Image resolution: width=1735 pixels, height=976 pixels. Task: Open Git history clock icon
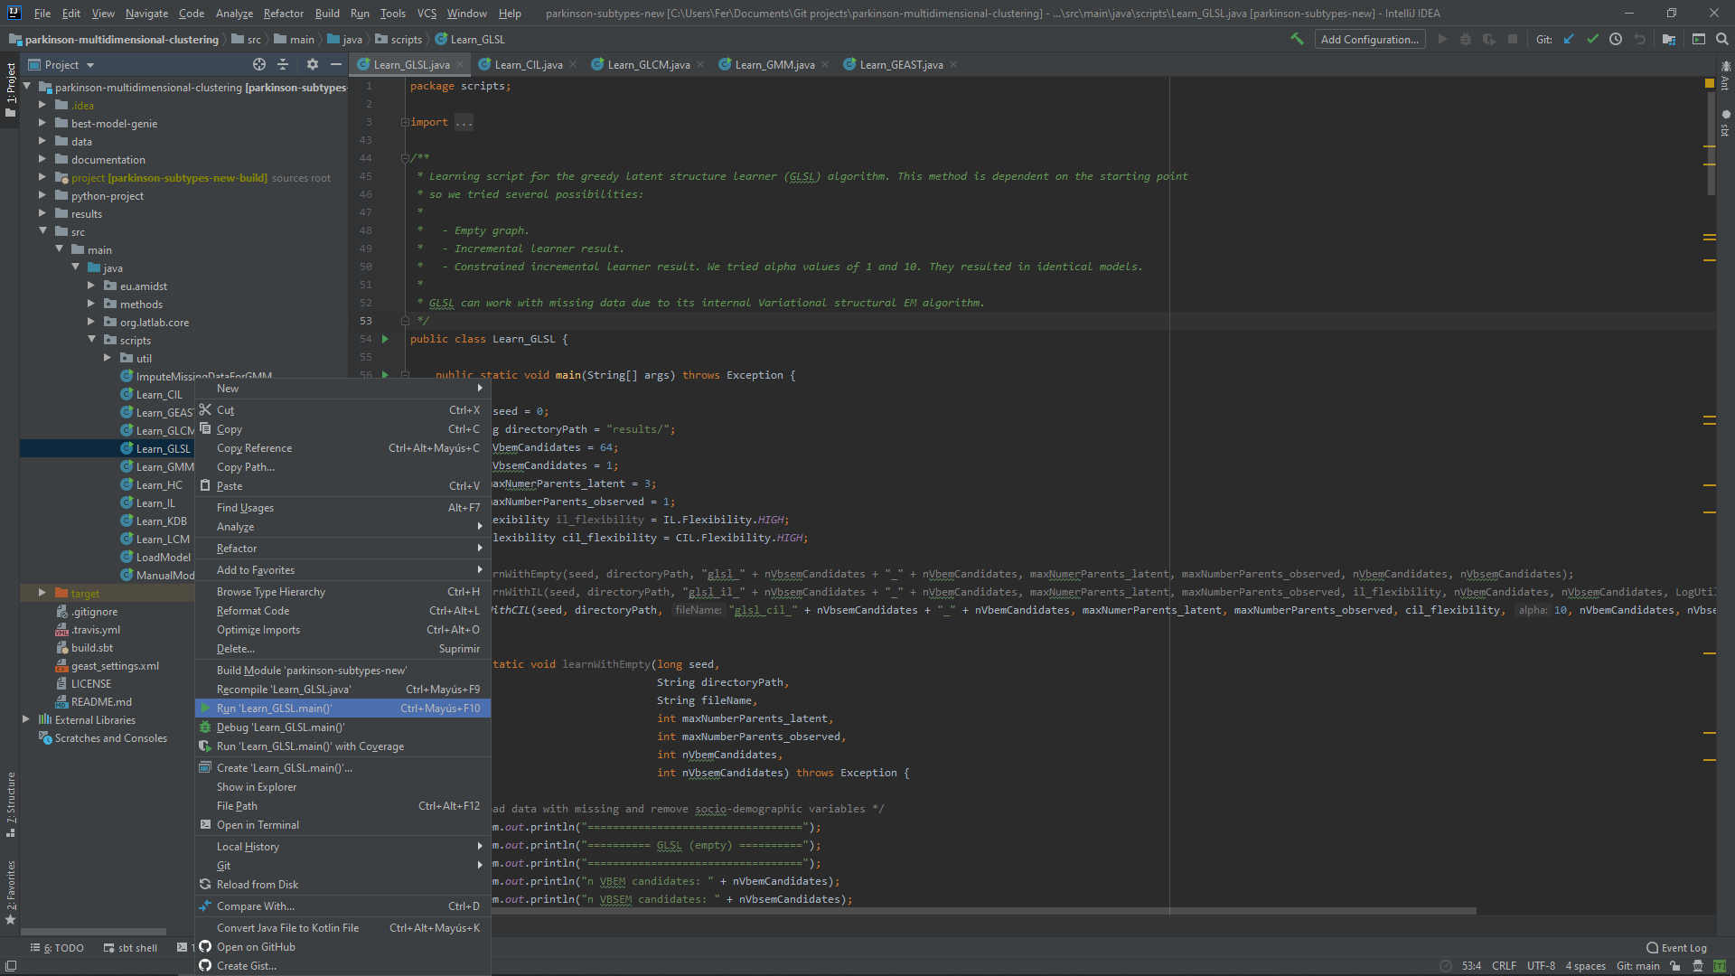click(1616, 39)
